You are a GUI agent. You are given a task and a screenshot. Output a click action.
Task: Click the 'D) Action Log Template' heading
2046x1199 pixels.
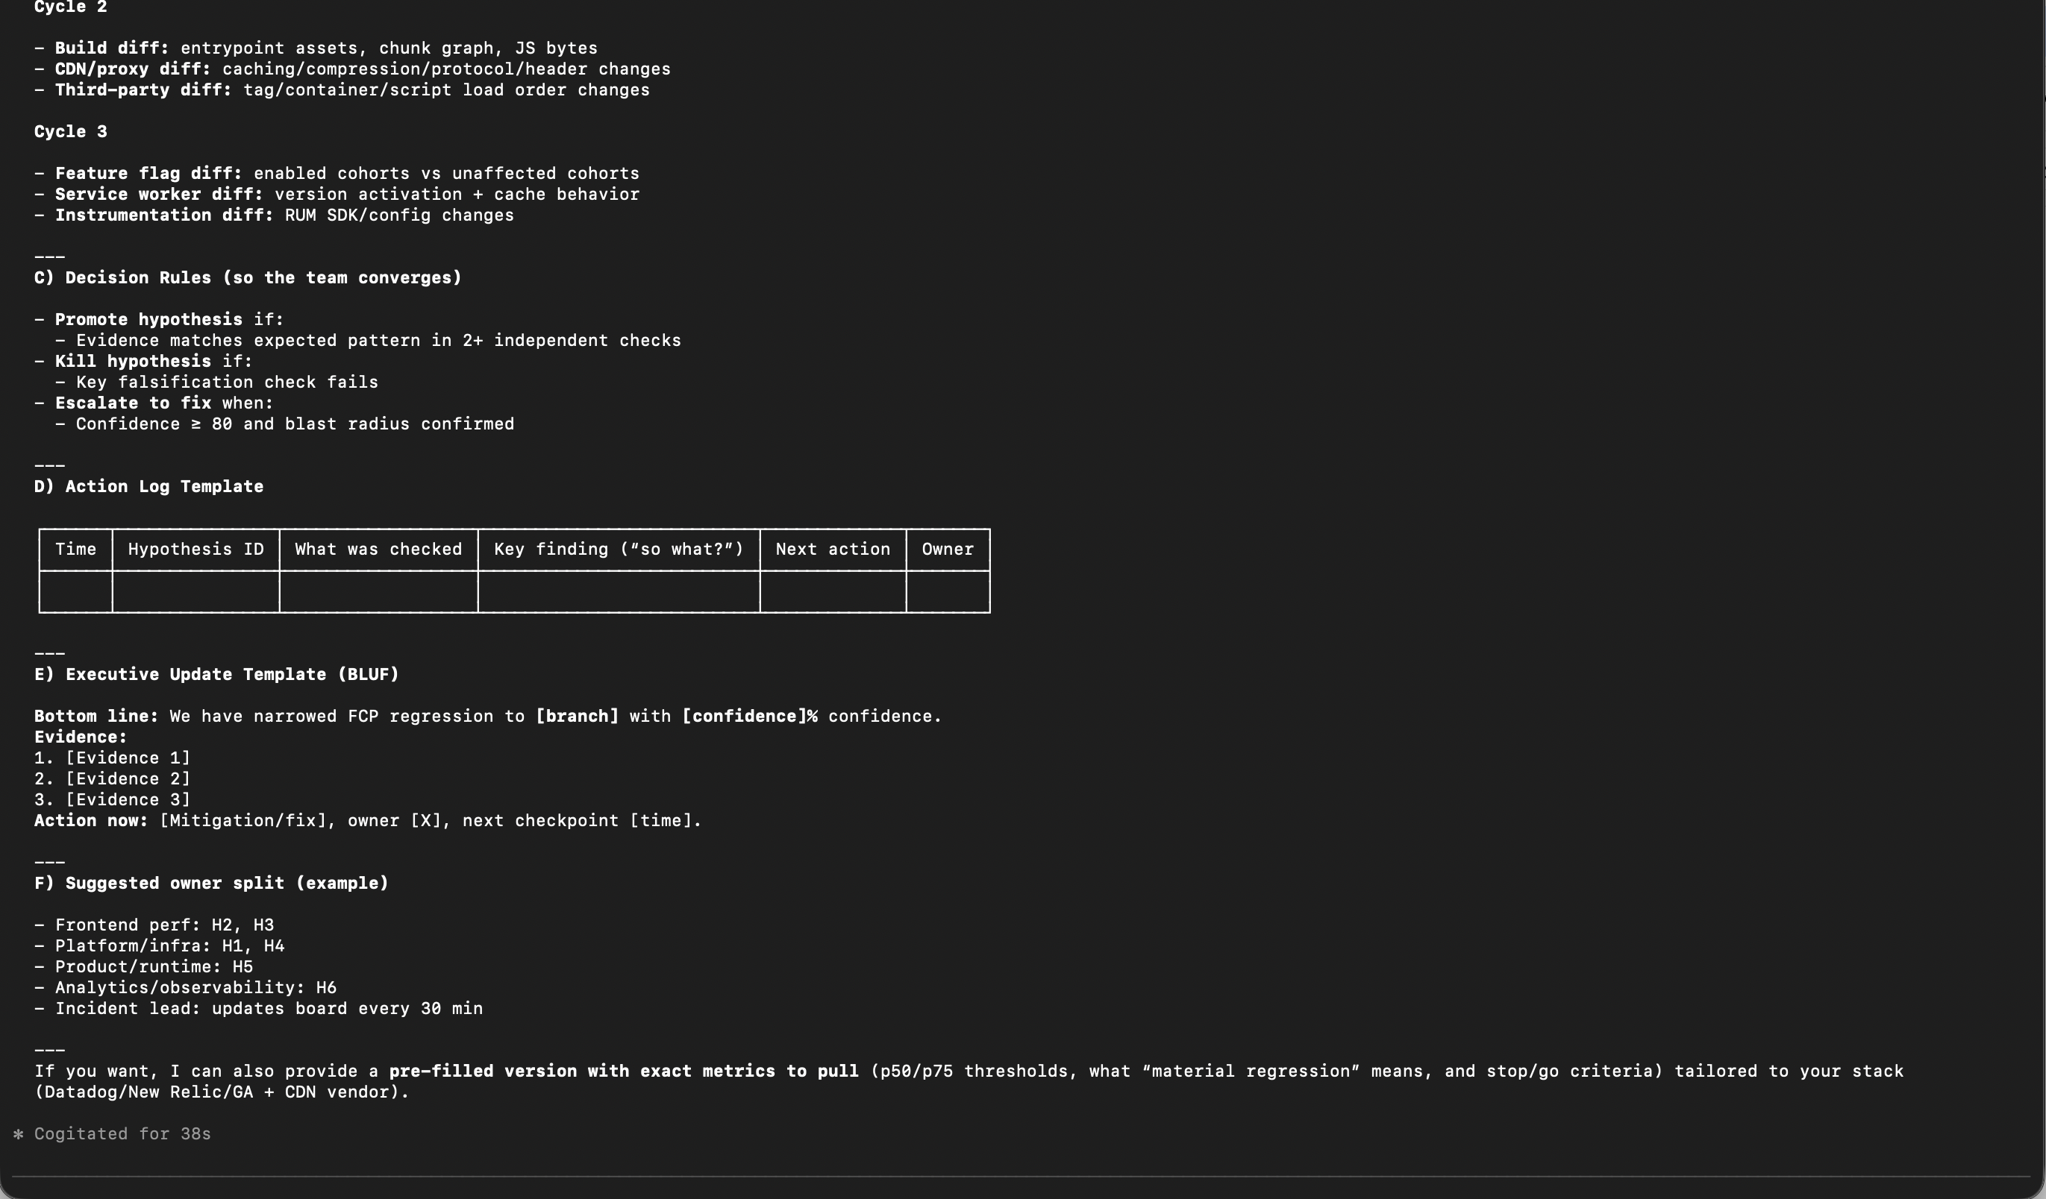click(x=148, y=487)
